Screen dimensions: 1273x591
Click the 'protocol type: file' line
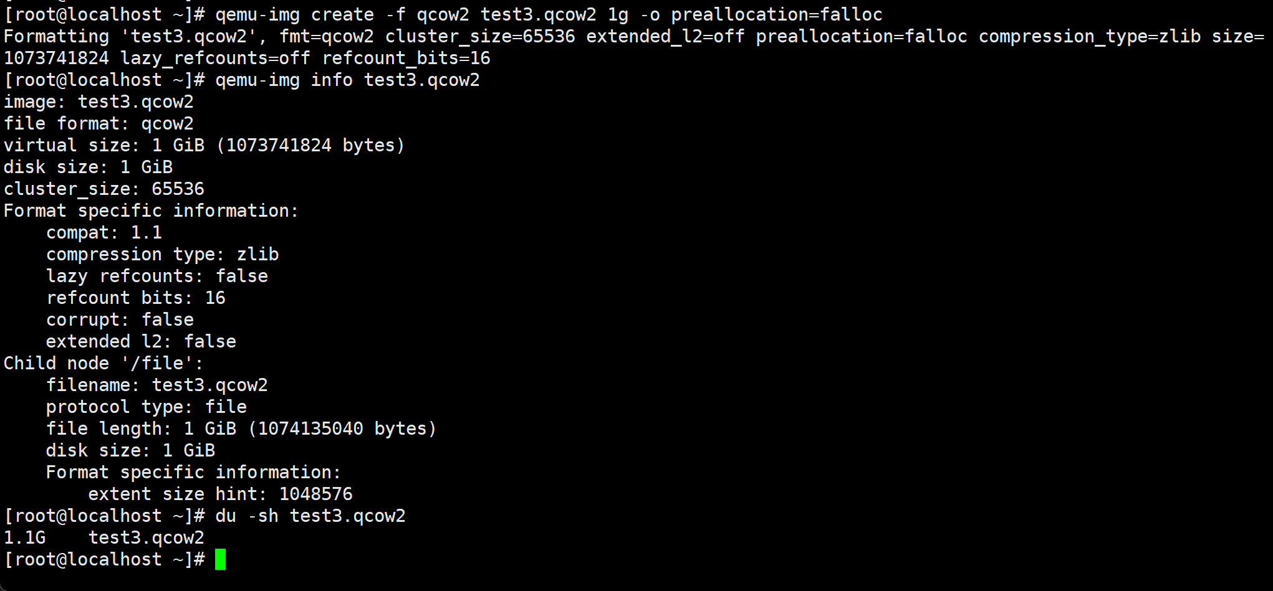pyautogui.click(x=147, y=407)
